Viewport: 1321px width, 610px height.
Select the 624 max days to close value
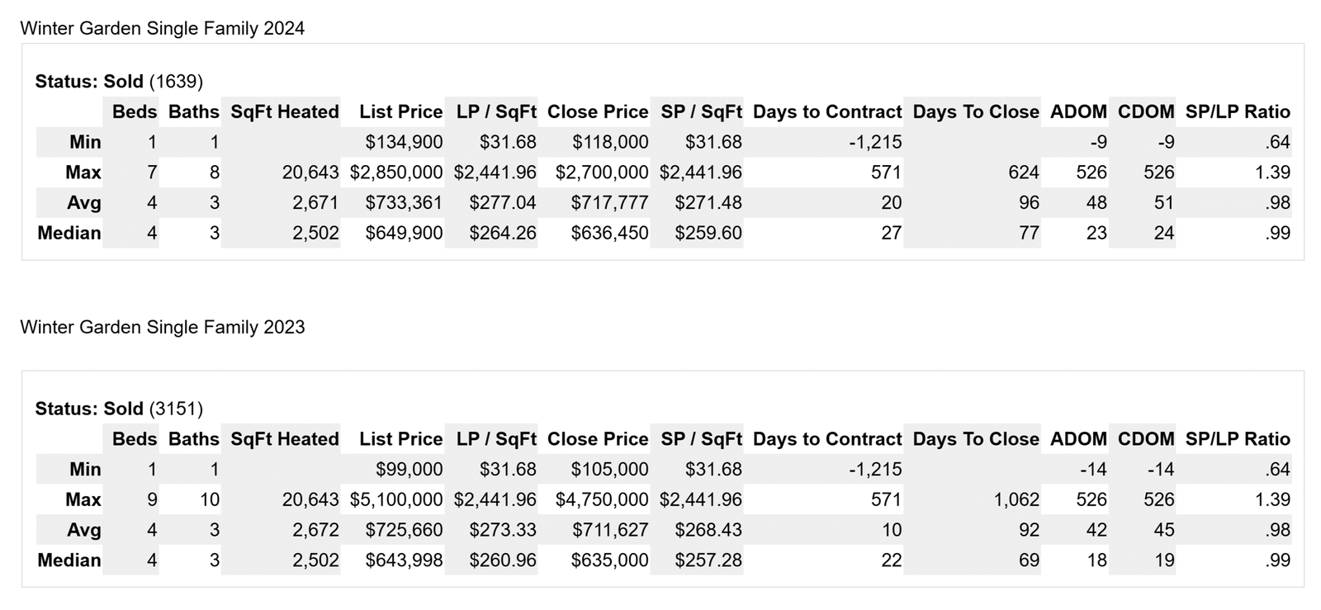click(1023, 173)
